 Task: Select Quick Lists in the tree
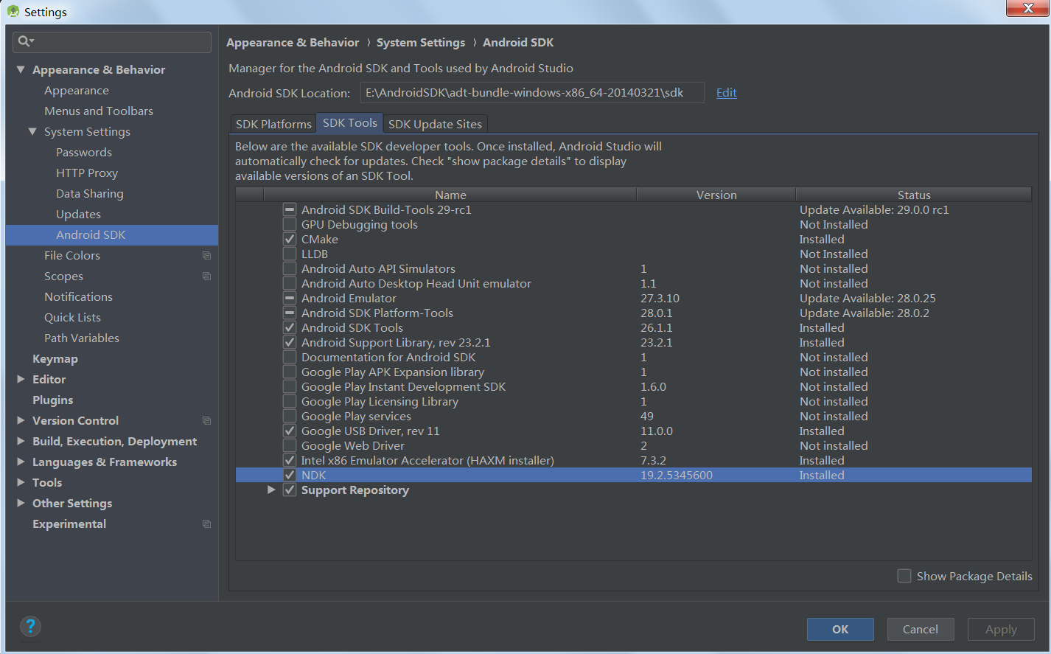[x=72, y=317]
